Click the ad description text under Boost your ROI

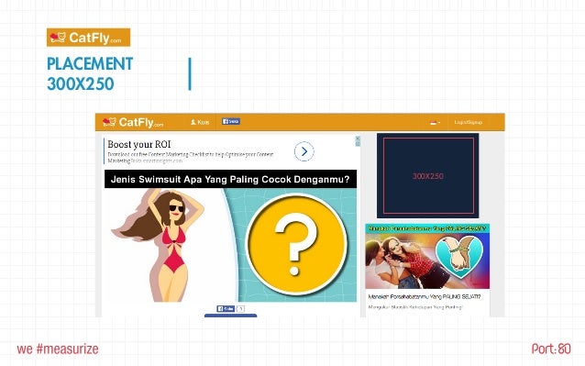pos(191,158)
